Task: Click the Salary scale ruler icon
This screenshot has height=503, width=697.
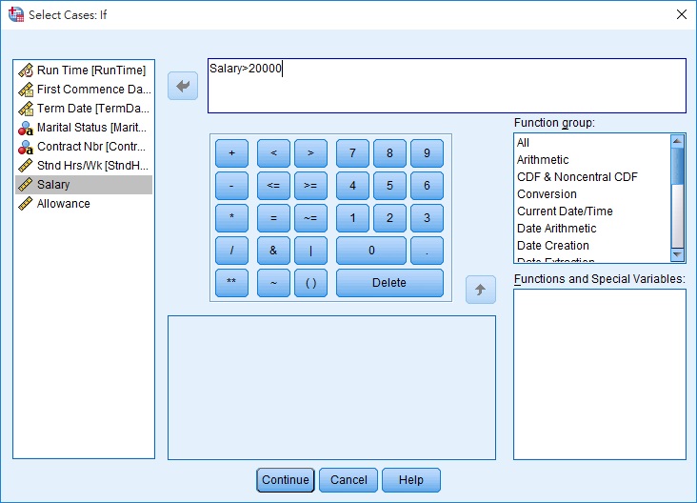Action: coord(26,185)
